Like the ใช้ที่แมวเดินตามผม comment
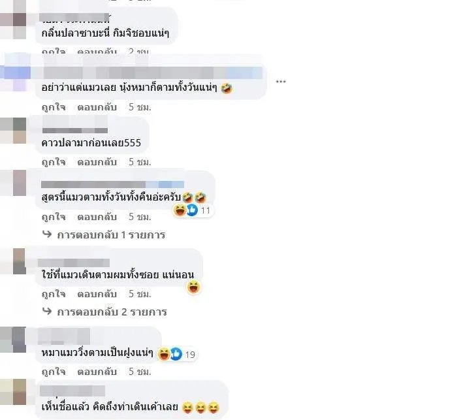This screenshot has width=461, height=420. 54,294
